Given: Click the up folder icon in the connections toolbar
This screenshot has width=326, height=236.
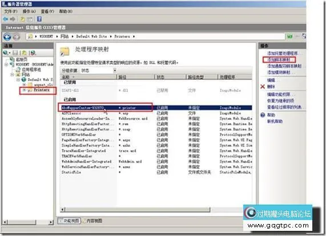Looking at the screenshot, I should pos(24,53).
